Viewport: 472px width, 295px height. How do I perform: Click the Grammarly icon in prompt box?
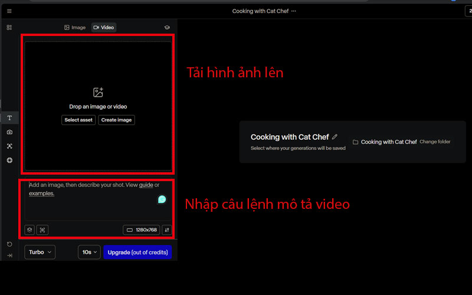point(162,199)
